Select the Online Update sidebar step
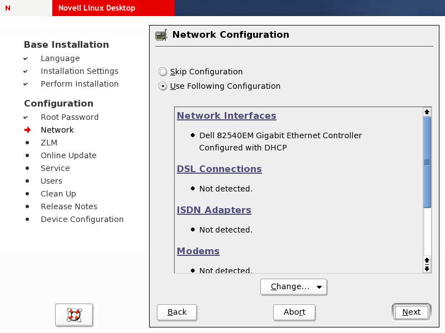This screenshot has width=445, height=333. (x=68, y=155)
